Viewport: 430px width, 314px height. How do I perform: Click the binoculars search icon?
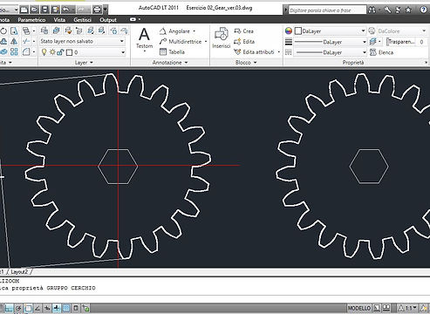click(372, 10)
